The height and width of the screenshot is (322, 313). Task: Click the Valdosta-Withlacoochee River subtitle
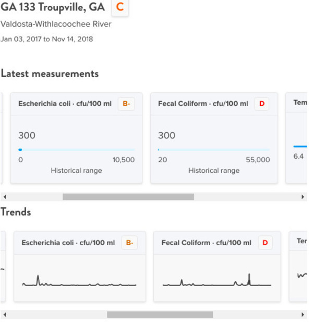tap(56, 24)
